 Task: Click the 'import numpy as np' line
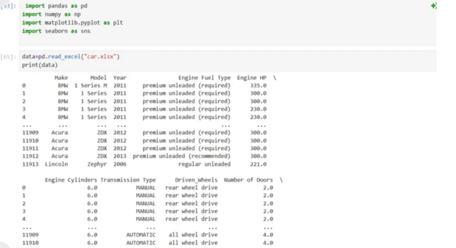(51, 14)
